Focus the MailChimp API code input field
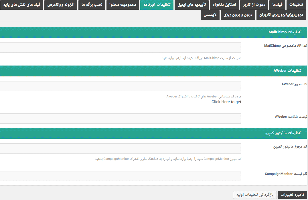The width and height of the screenshot is (308, 200). 121,48
